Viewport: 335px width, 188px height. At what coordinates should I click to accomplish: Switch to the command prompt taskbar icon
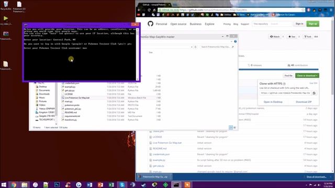176,185
